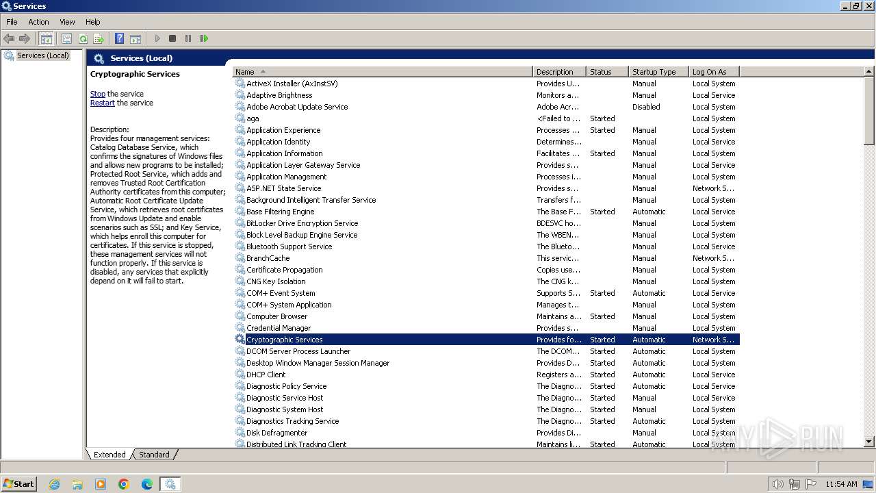Open the Action menu
876x493 pixels.
(38, 22)
